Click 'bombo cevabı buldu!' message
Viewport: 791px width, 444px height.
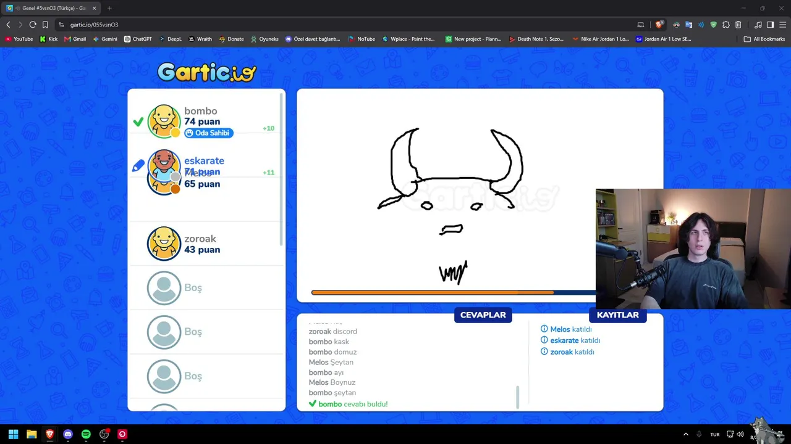tap(348, 404)
